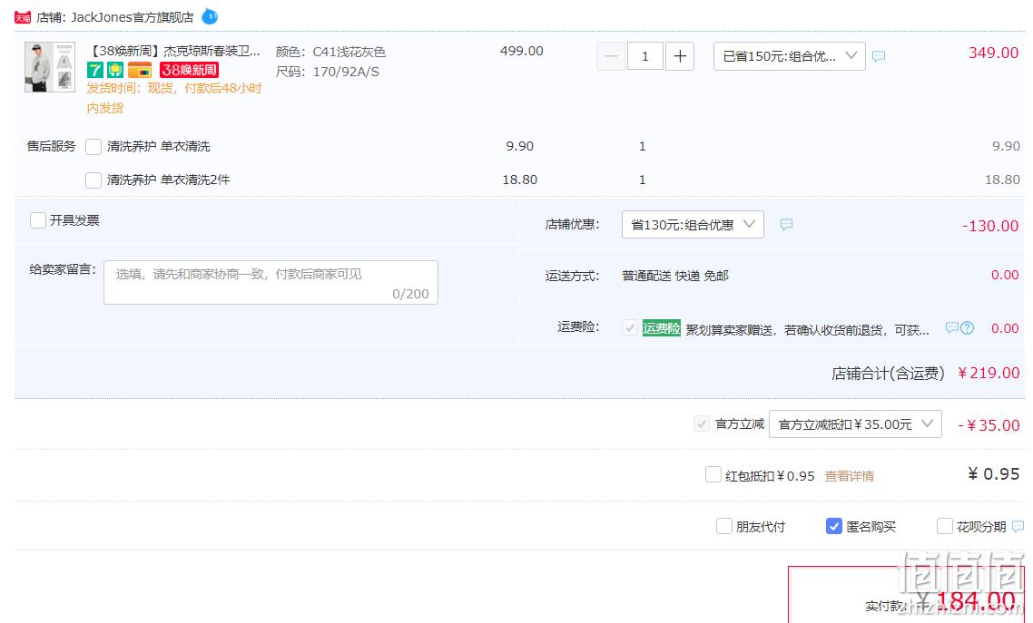1033x623 pixels.
Task: Click the color text C41浅花灰色
Action: pos(349,52)
